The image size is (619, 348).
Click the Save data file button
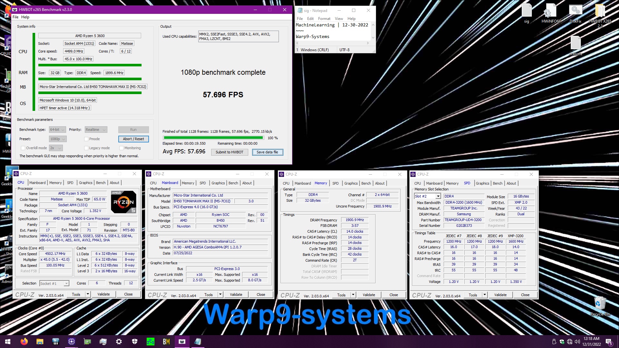(x=267, y=152)
